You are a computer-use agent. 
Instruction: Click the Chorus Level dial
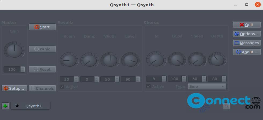177,59
